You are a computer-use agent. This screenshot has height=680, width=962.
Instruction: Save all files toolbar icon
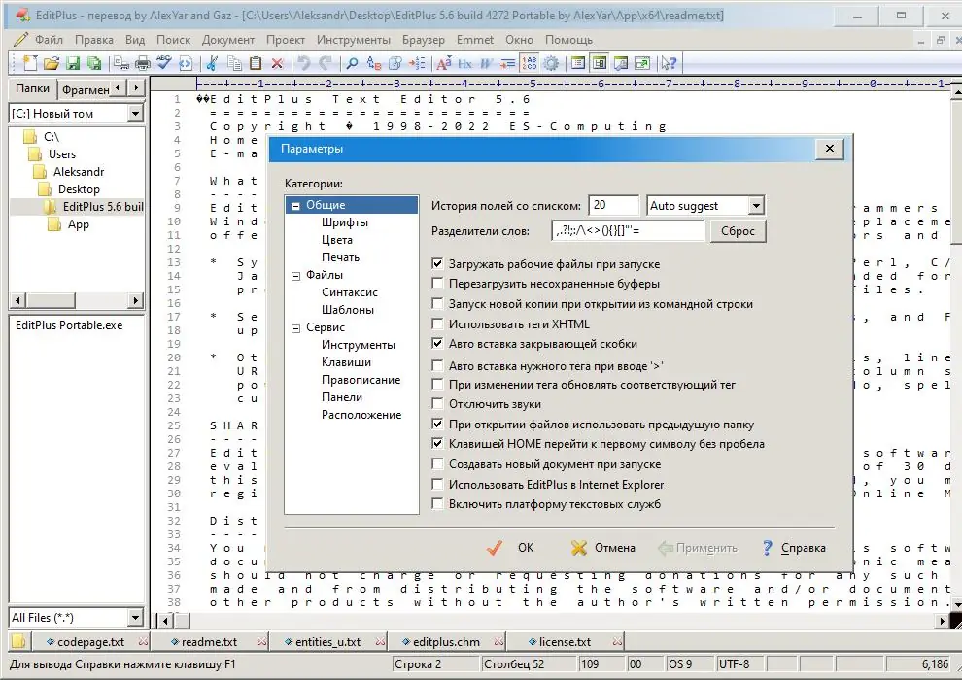pos(94,63)
